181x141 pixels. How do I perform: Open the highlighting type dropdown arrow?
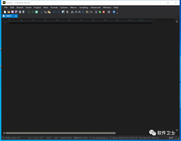pyautogui.click(x=110, y=138)
